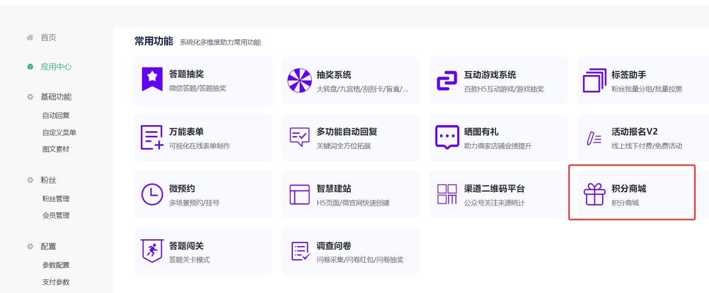Open the 渠道二维码平台 app title
This screenshot has height=293, width=709.
pyautogui.click(x=495, y=189)
